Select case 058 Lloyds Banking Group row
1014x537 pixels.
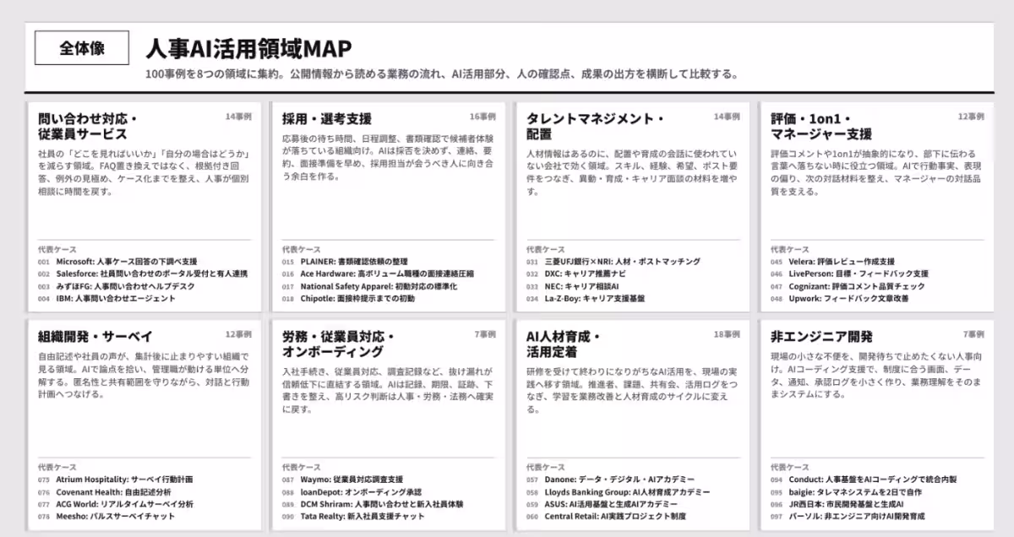pos(619,491)
